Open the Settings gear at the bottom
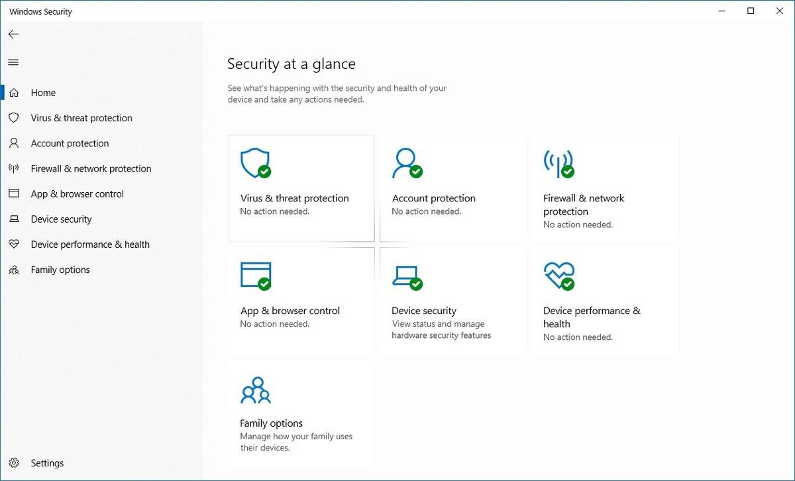This screenshot has width=795, height=481. coord(15,462)
